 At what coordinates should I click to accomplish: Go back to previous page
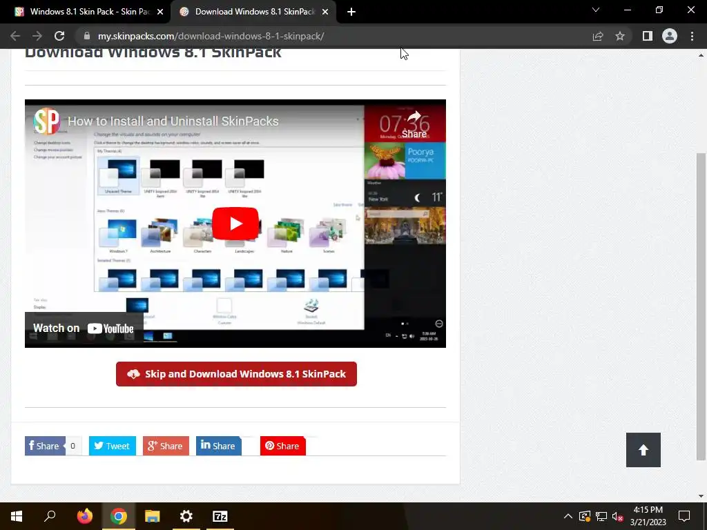tap(15, 36)
